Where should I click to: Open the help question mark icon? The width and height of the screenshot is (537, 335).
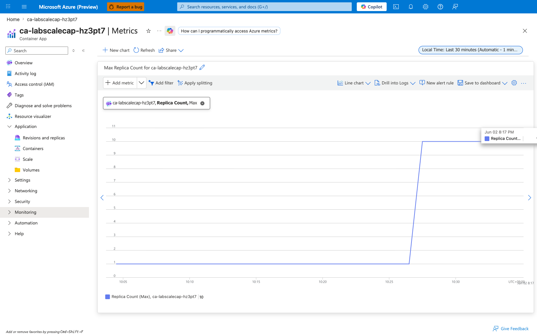coord(440,7)
